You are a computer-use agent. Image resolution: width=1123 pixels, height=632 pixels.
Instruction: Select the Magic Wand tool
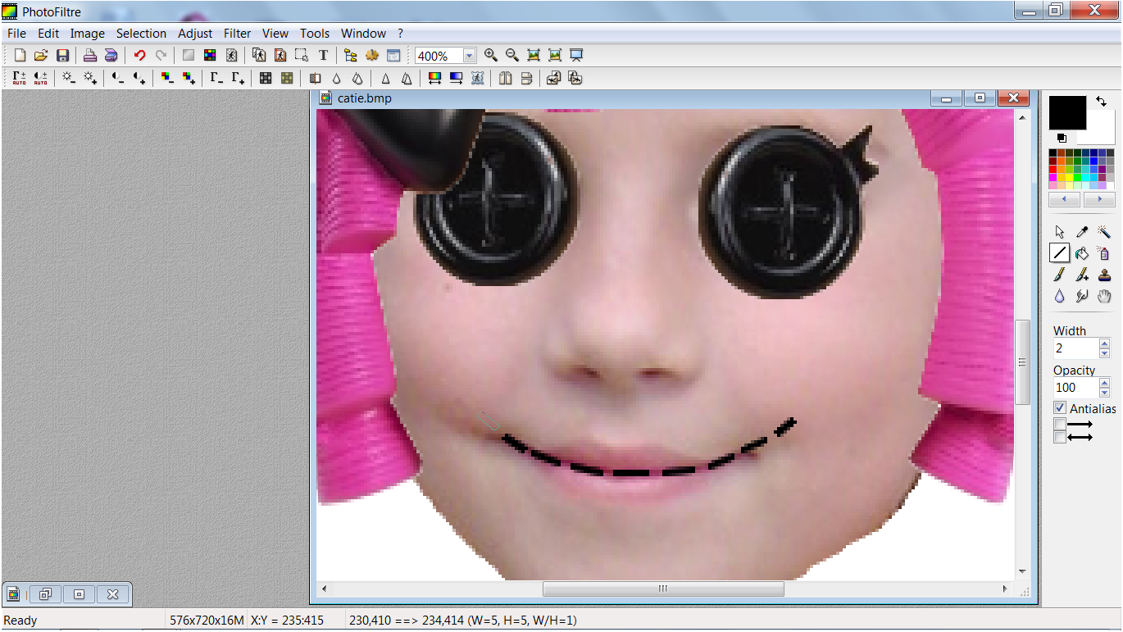pyautogui.click(x=1104, y=232)
